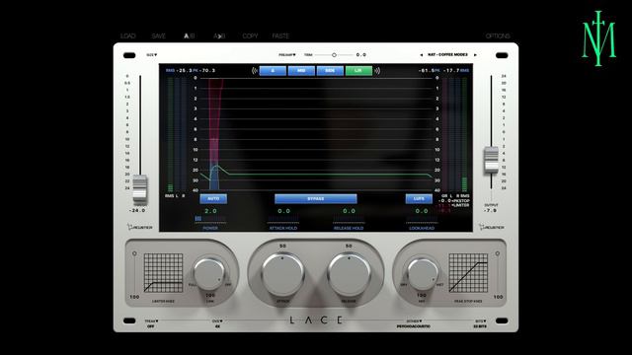Click the input value -24.0 readout

pyautogui.click(x=137, y=210)
